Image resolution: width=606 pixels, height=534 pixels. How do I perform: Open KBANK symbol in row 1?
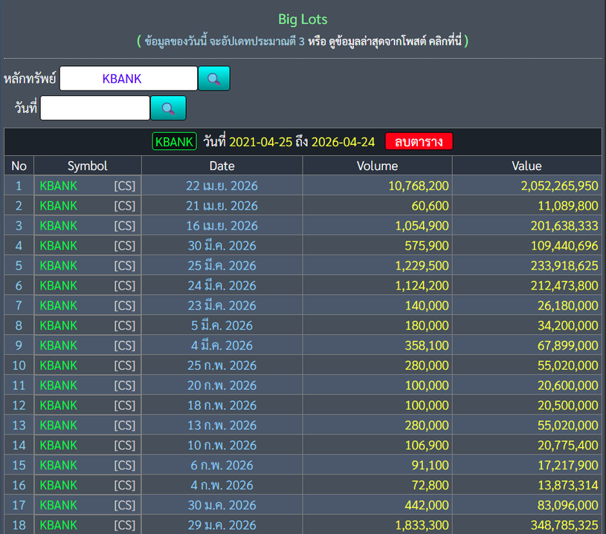coord(59,186)
